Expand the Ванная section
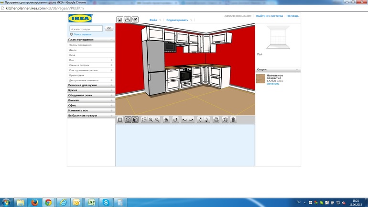The height and width of the screenshot is (207, 368). pos(91,100)
